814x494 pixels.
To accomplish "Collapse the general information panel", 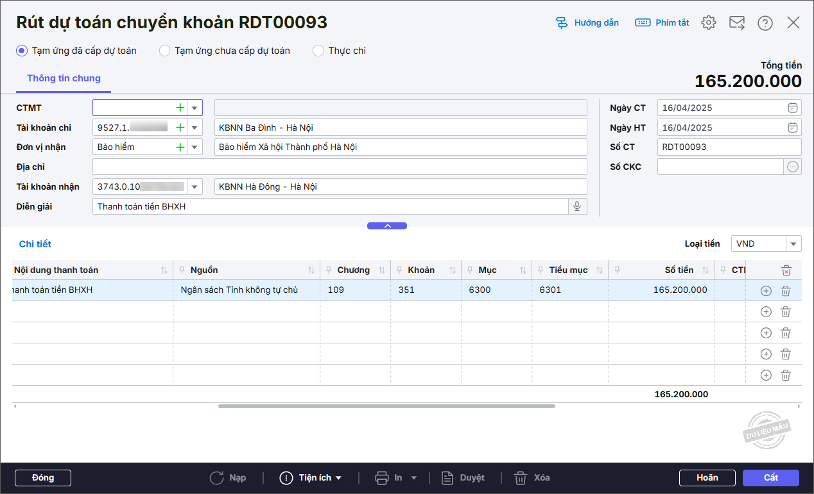I will [386, 226].
